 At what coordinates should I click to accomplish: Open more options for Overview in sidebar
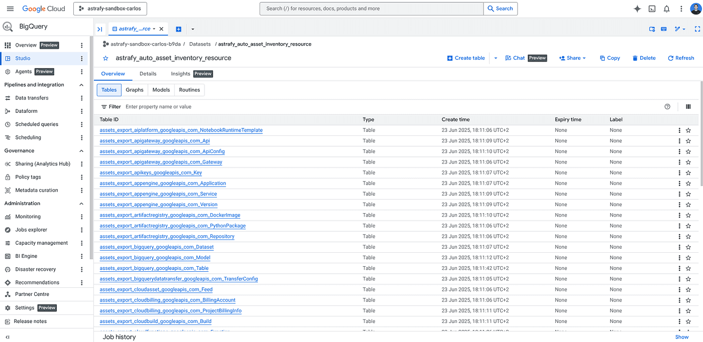(82, 45)
